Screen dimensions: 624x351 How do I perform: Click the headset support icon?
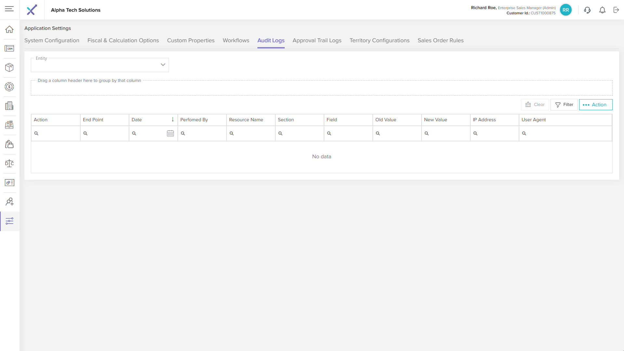coord(587,10)
